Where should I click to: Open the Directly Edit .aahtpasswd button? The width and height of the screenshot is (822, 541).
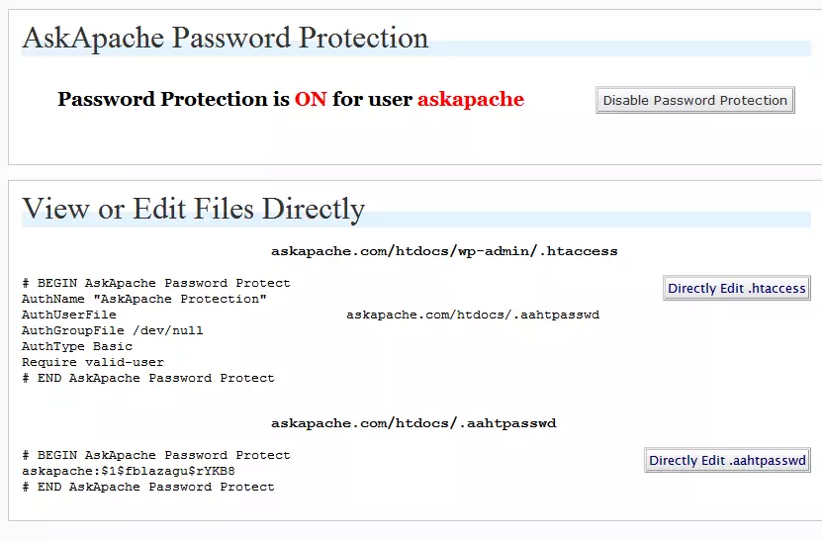point(727,460)
